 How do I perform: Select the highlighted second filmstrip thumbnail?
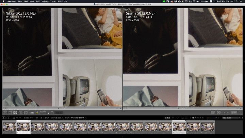(23, 127)
